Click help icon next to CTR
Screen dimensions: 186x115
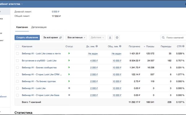[183, 46]
